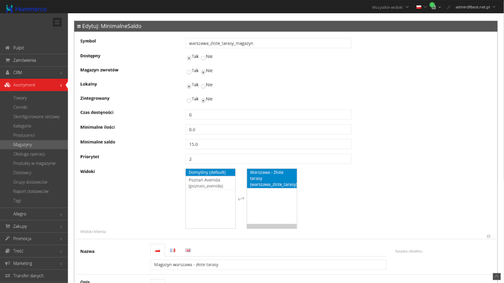The image size is (504, 283).
Task: Expand the admin@best.net.pl account menu
Action: tap(475, 7)
